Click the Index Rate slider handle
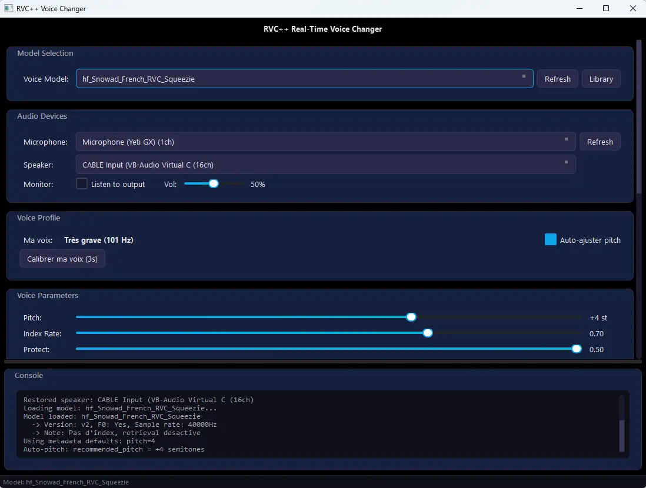 click(x=428, y=333)
